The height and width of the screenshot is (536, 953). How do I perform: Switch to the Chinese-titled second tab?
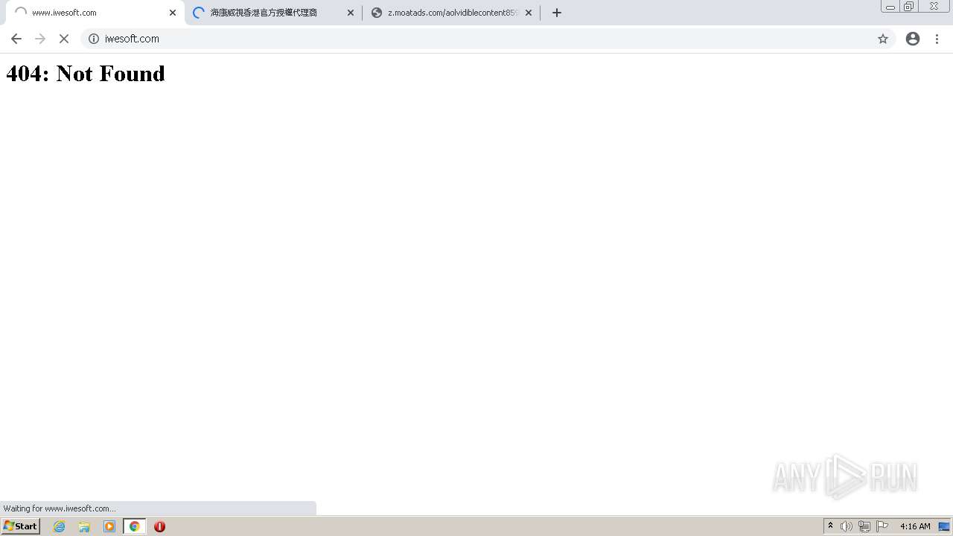[x=273, y=13]
